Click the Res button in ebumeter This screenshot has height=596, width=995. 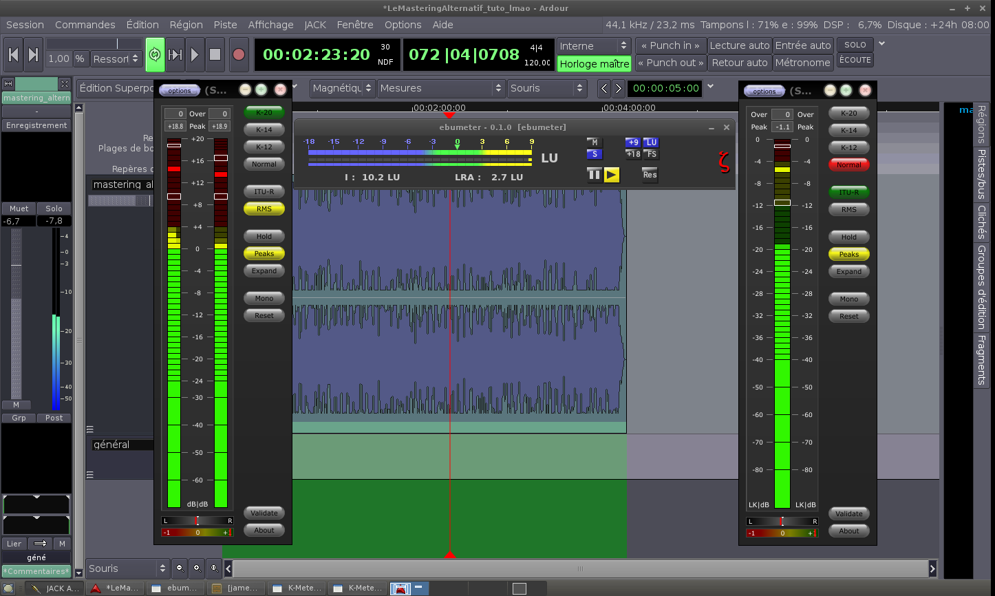650,175
